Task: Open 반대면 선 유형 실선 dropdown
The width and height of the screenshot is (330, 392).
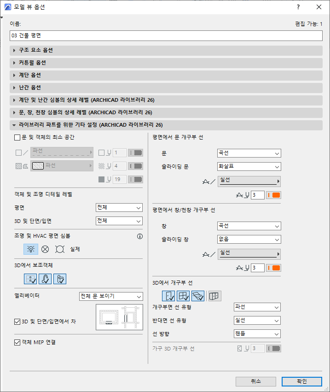Action: pyautogui.click(x=257, y=321)
